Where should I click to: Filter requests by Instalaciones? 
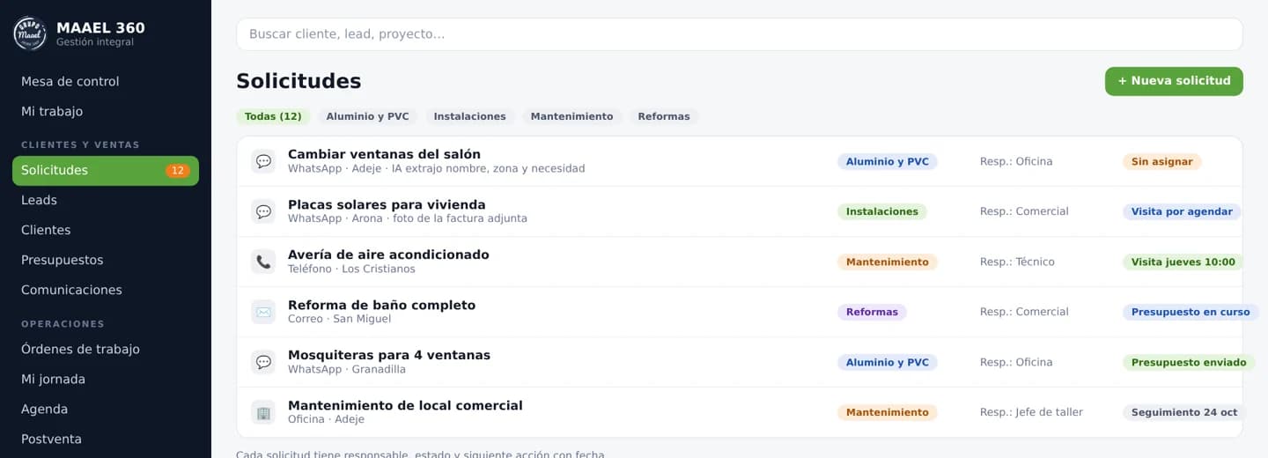pyautogui.click(x=470, y=116)
